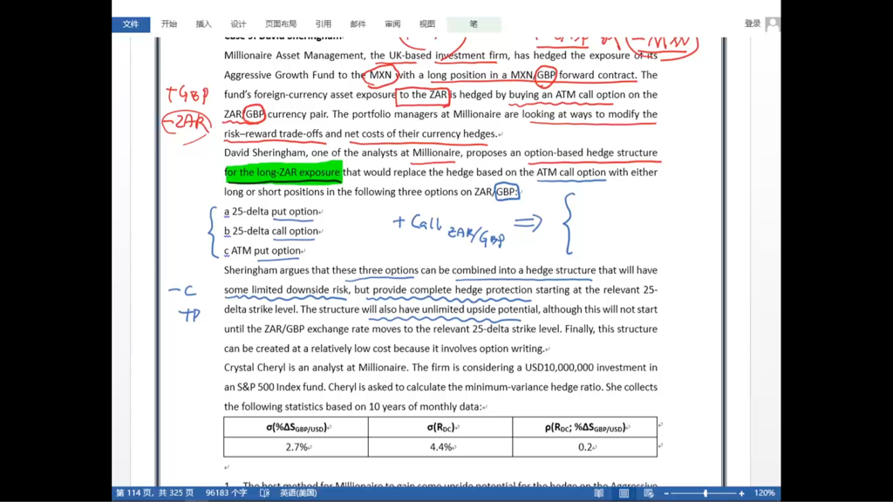893x502 pixels.
Task: Open the 文件 (File) menu
Action: pyautogui.click(x=131, y=24)
